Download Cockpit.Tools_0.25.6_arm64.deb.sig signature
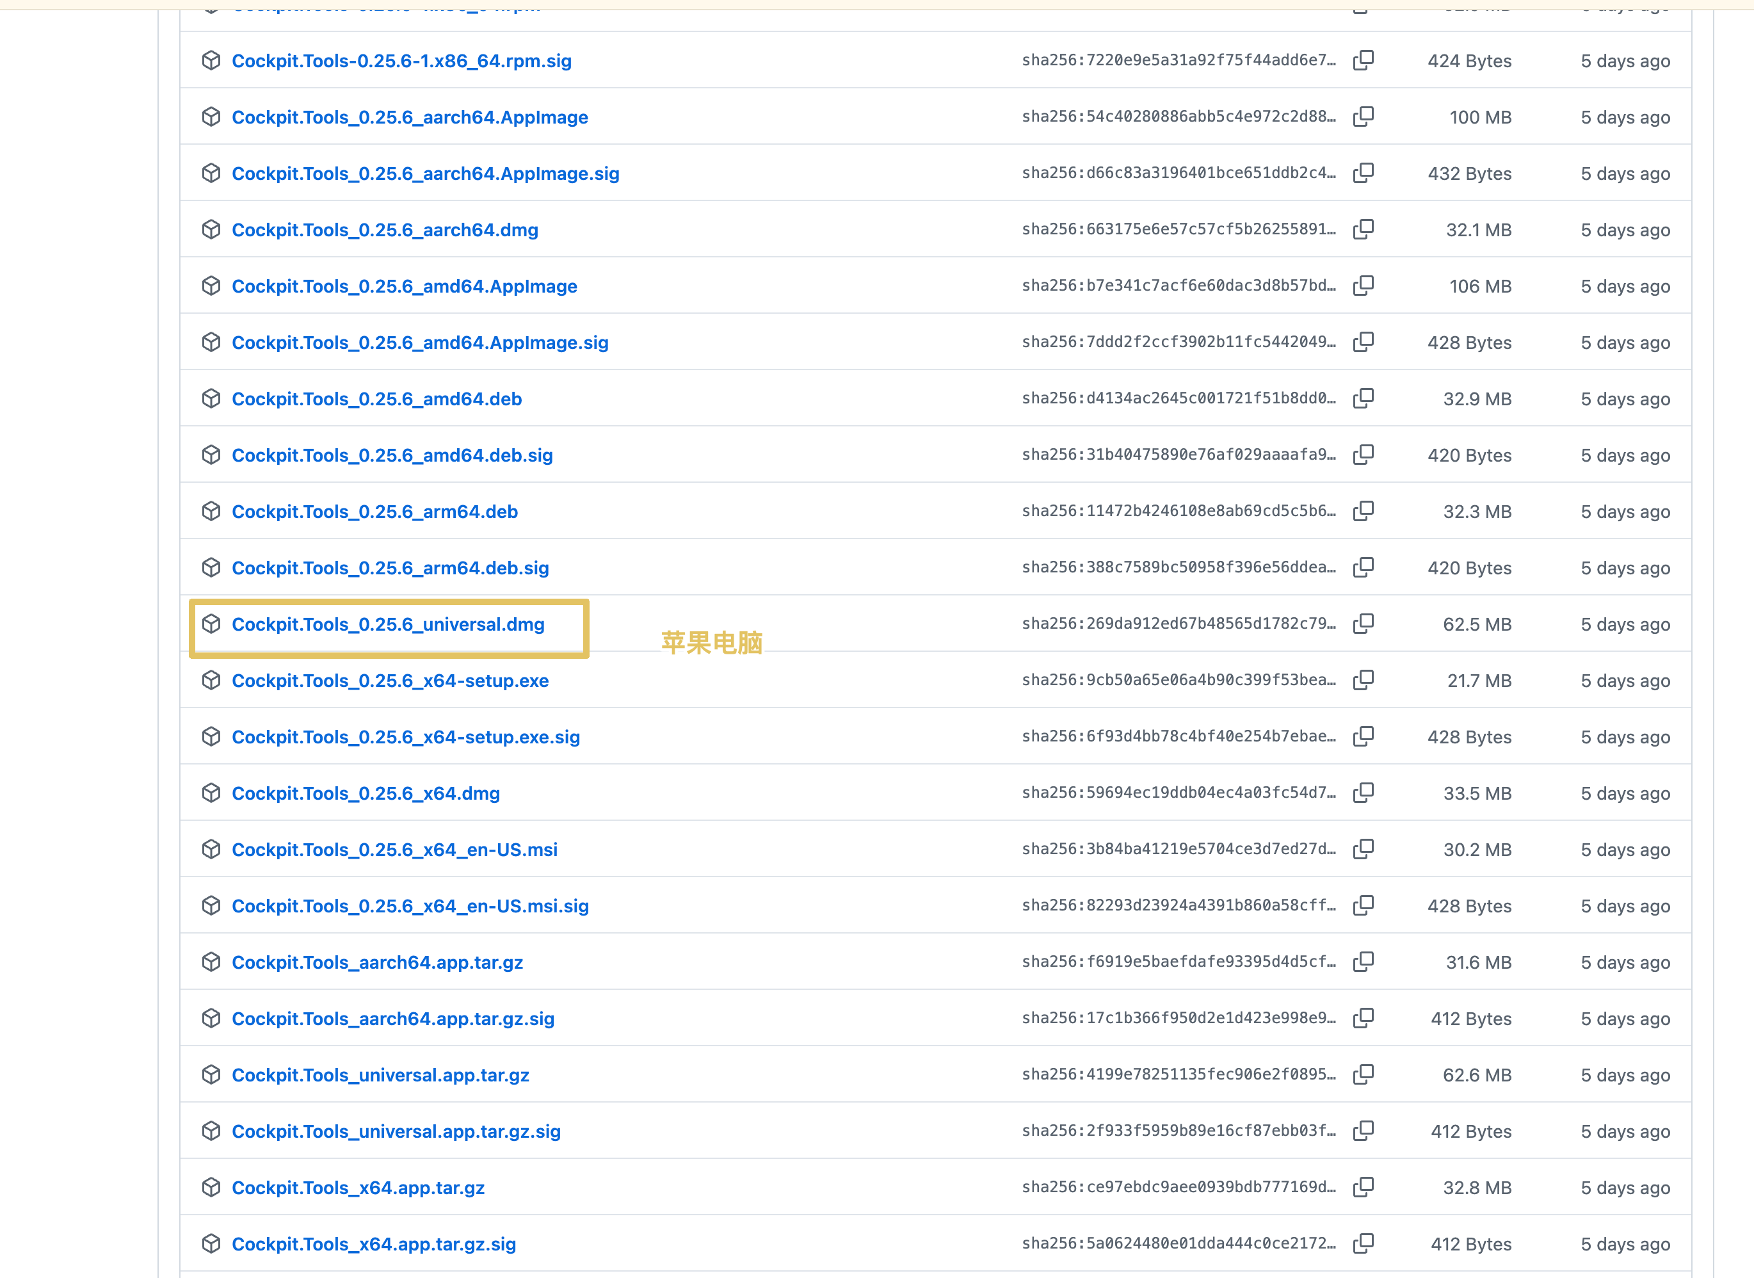Screen dimensions: 1754x1278 (390, 568)
